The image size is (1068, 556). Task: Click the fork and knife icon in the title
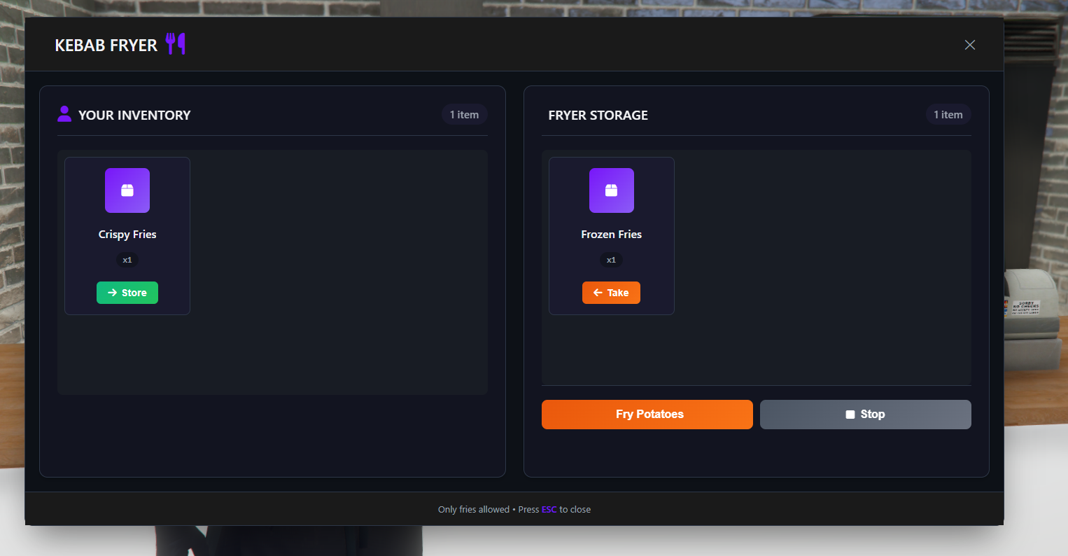point(176,44)
